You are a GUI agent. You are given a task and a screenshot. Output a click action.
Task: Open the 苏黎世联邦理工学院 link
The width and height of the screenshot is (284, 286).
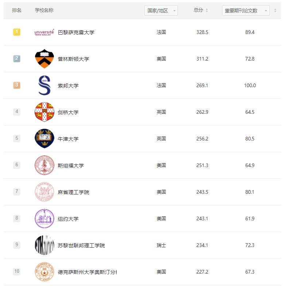coord(81,246)
